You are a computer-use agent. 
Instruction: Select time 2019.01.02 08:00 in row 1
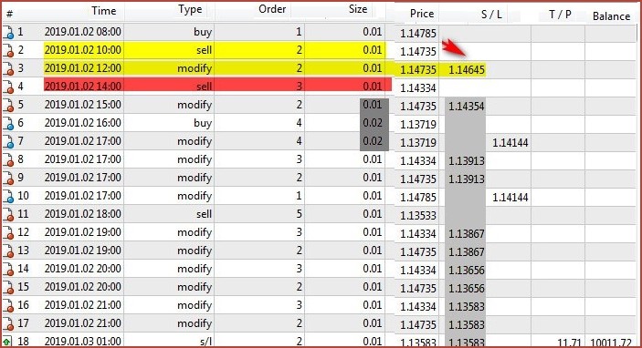pos(83,32)
